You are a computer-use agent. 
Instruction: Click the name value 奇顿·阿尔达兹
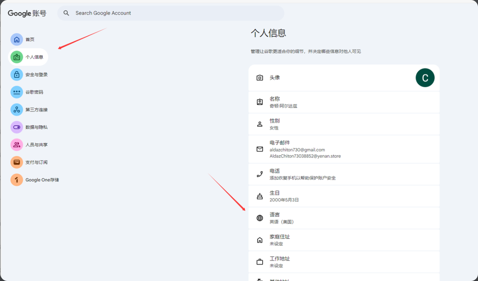pyautogui.click(x=283, y=106)
